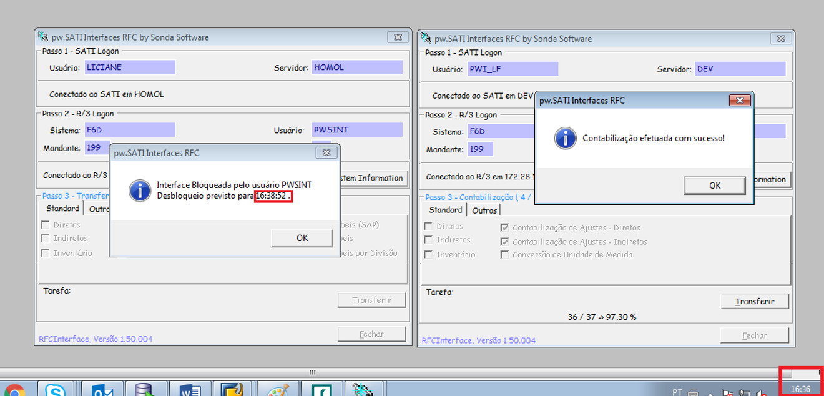Toggle the Diretos checkbox in the left window

pyautogui.click(x=46, y=224)
